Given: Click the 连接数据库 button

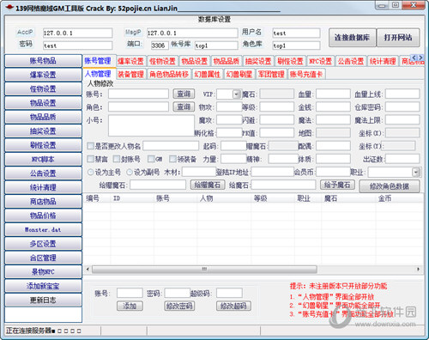Looking at the screenshot, I should pyautogui.click(x=352, y=38).
